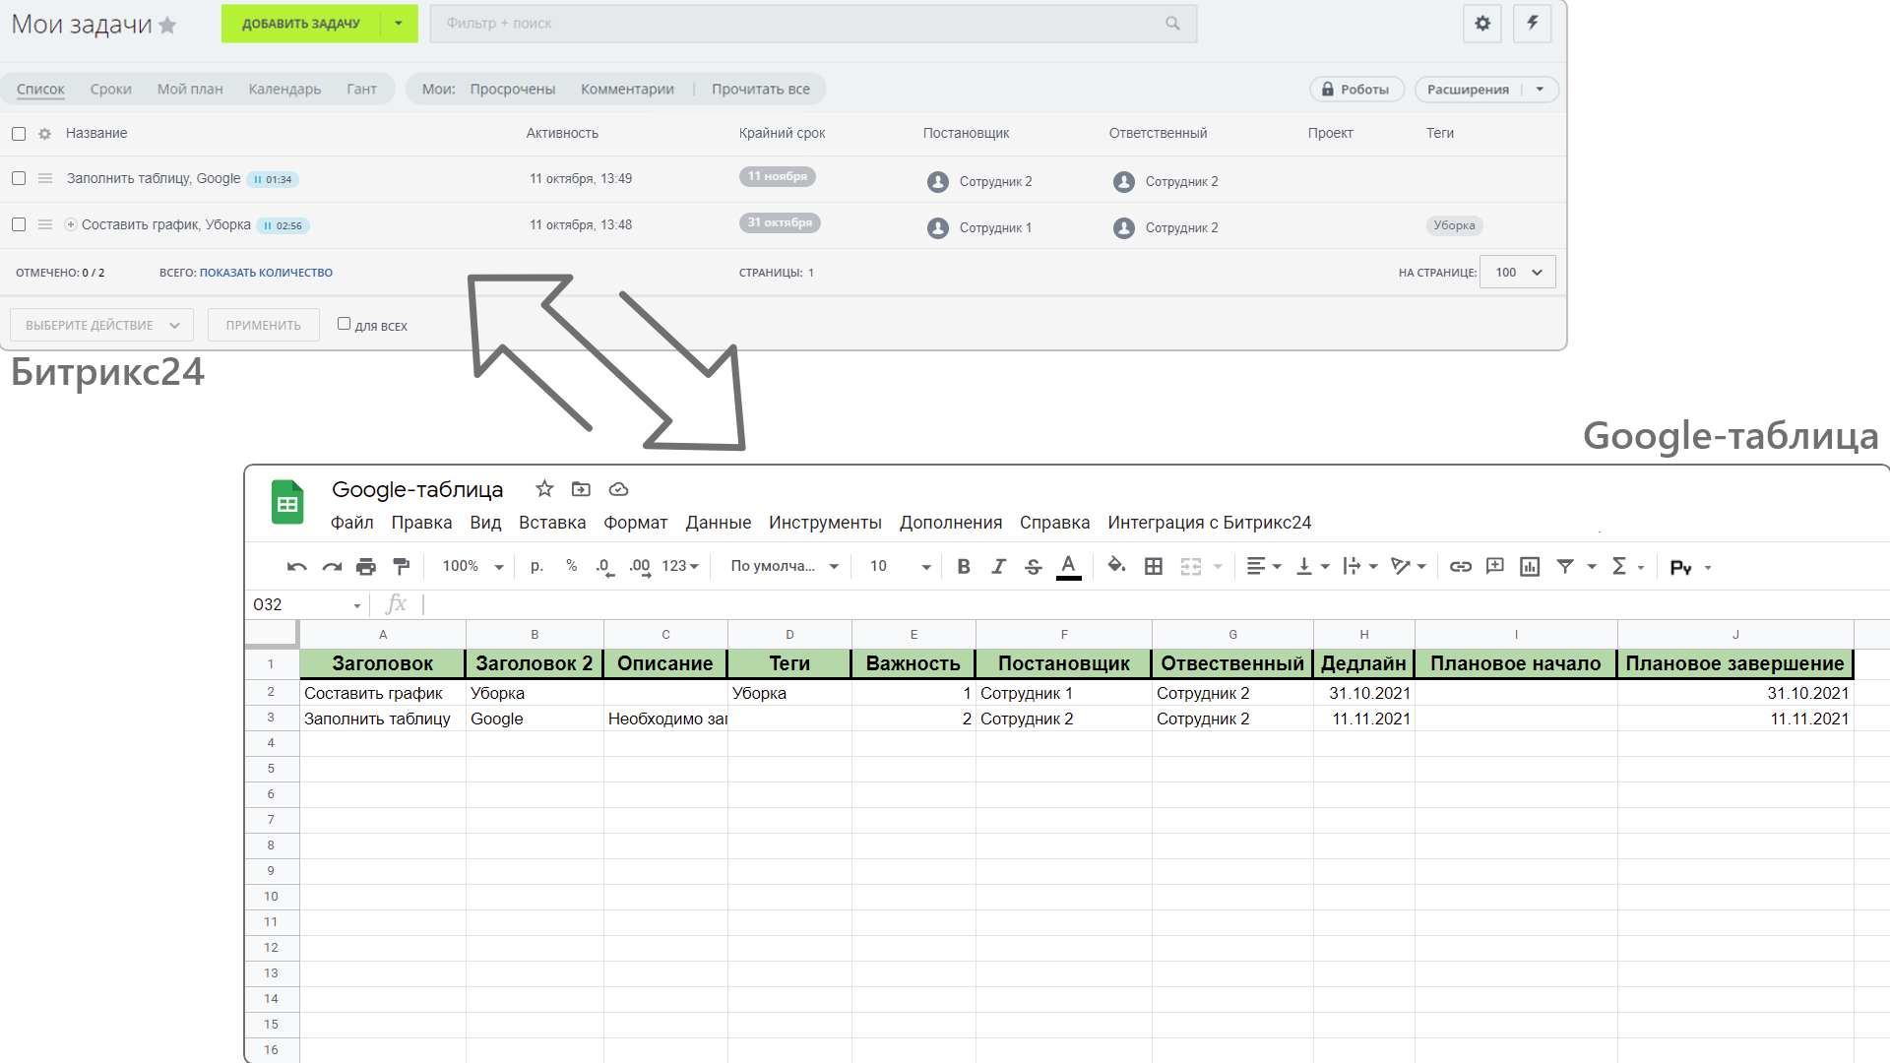Click the print icon in Sheets toolbar
This screenshot has width=1890, height=1063.
[366, 567]
